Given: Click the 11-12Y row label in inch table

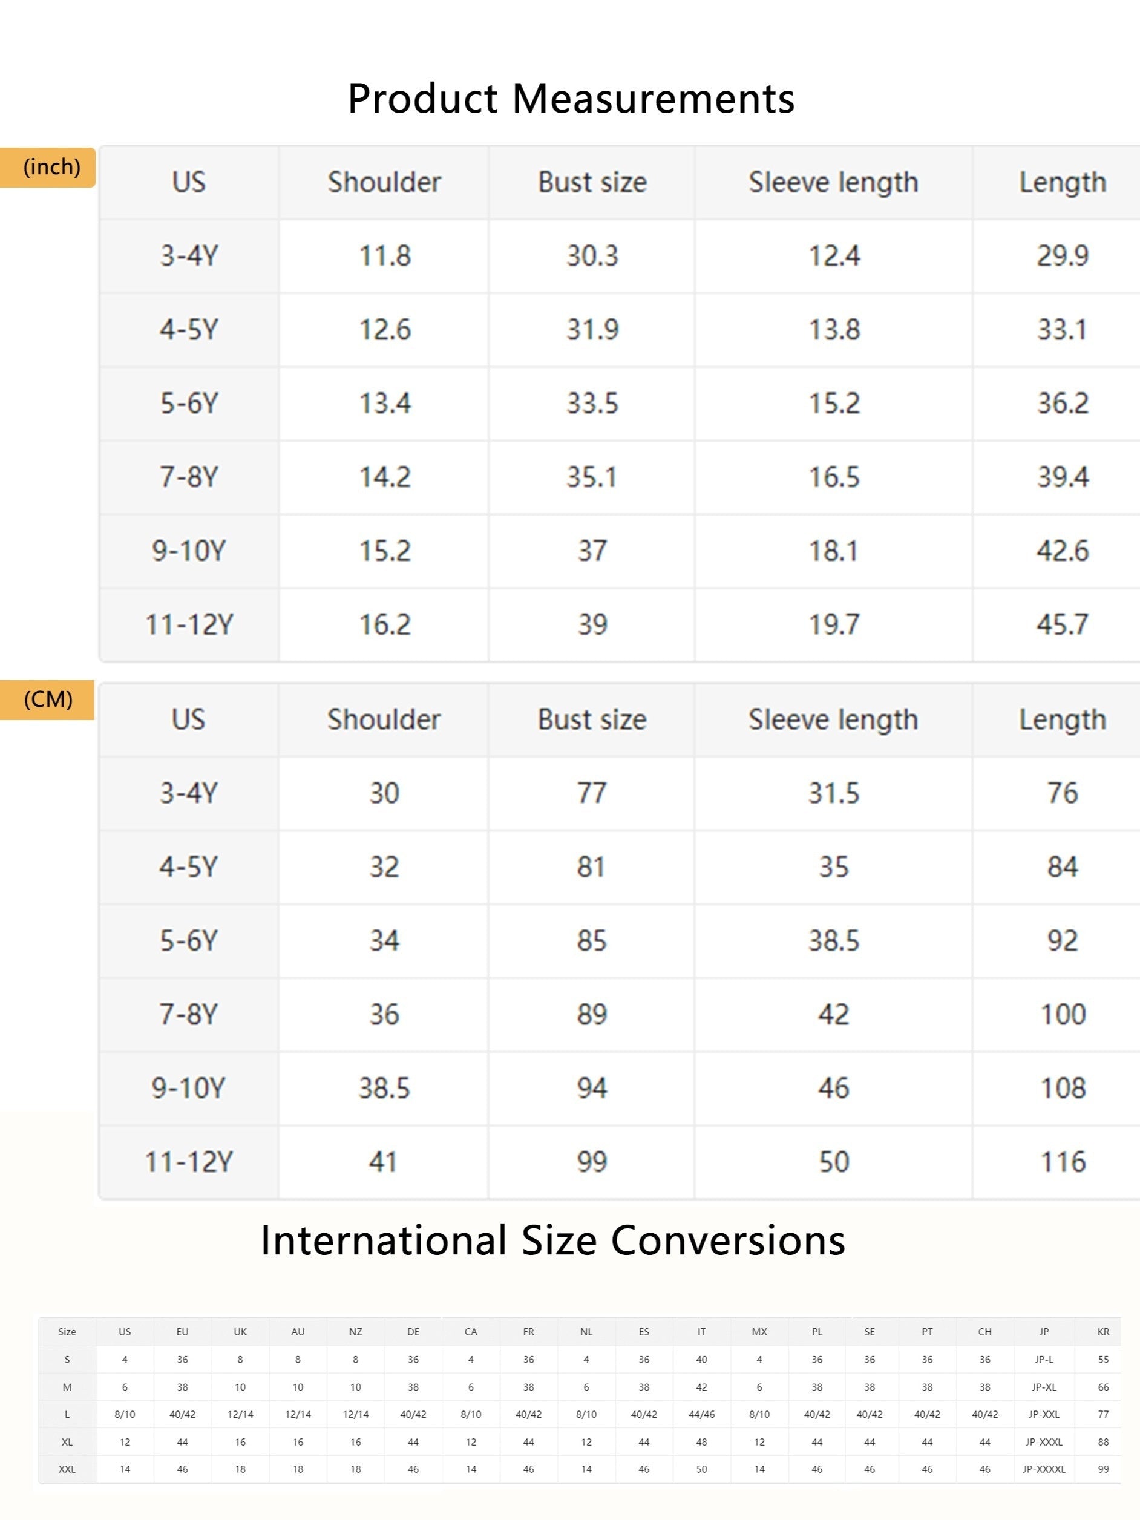Looking at the screenshot, I should coord(189,624).
